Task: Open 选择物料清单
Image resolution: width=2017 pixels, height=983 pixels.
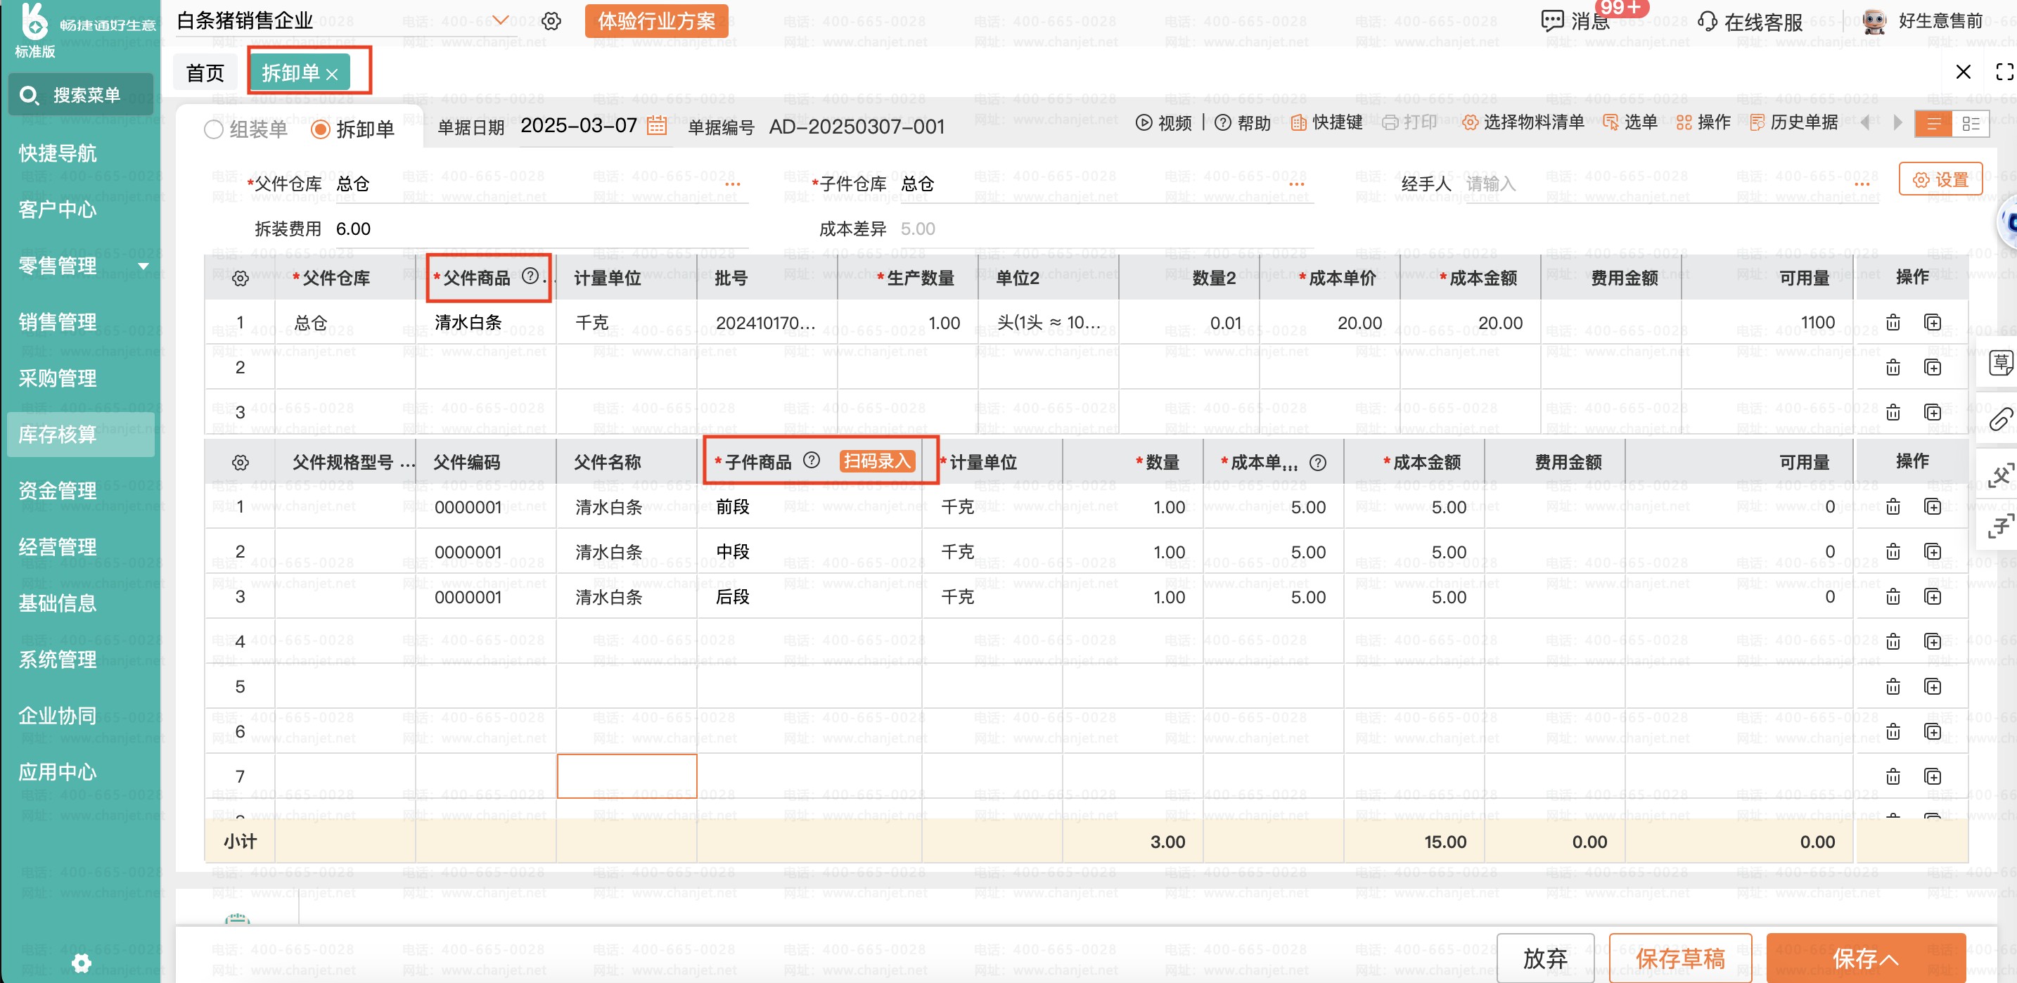Action: [1523, 122]
